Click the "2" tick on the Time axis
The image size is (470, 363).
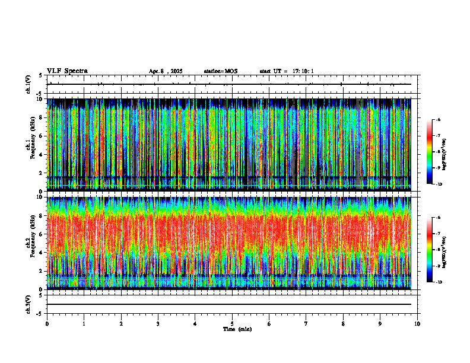click(x=121, y=324)
